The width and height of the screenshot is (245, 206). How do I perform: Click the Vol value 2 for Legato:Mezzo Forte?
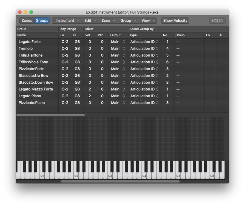click(x=90, y=89)
